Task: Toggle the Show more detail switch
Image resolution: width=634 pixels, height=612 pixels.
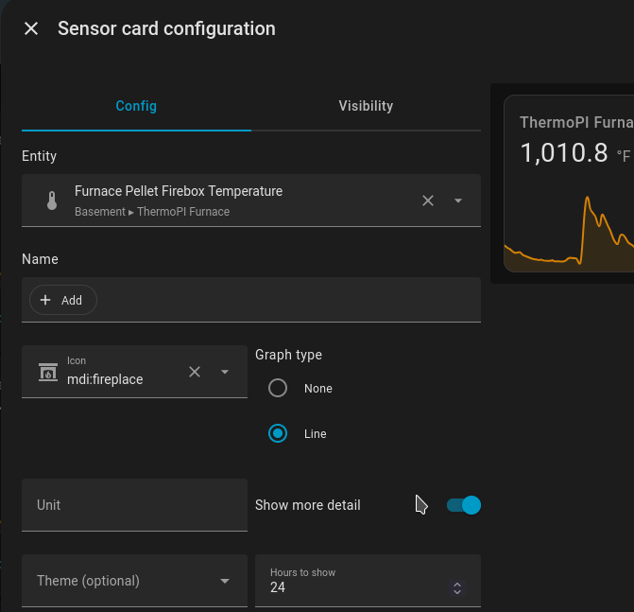Action: pos(464,505)
